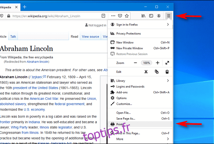Screen dimensions: 214x144
Task: Select Customize... menu entry
Action: [x=140, y=104]
